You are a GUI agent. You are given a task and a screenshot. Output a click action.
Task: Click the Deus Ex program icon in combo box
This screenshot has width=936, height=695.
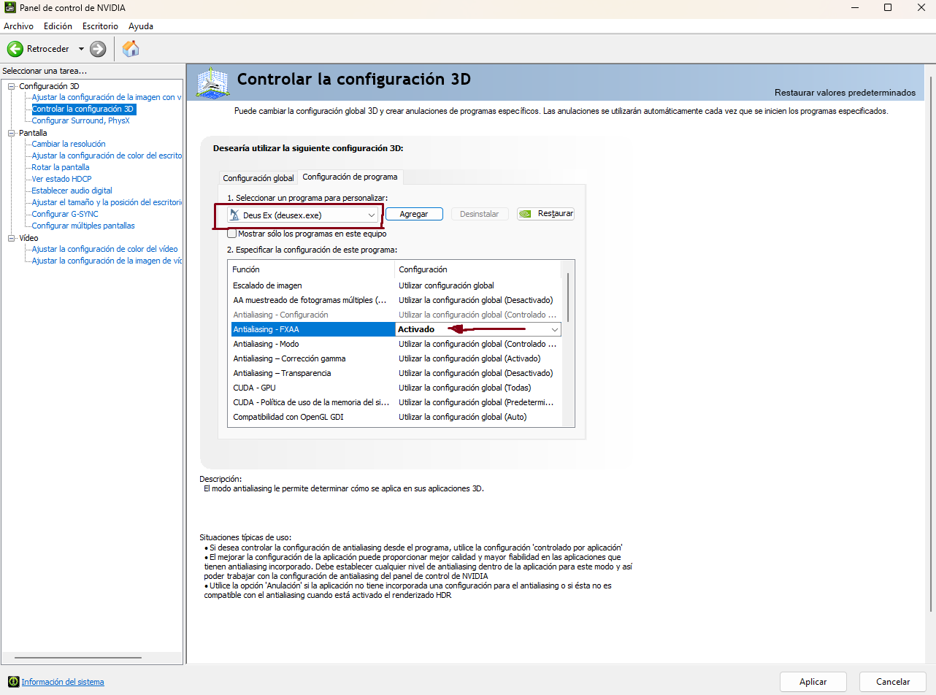(x=234, y=215)
